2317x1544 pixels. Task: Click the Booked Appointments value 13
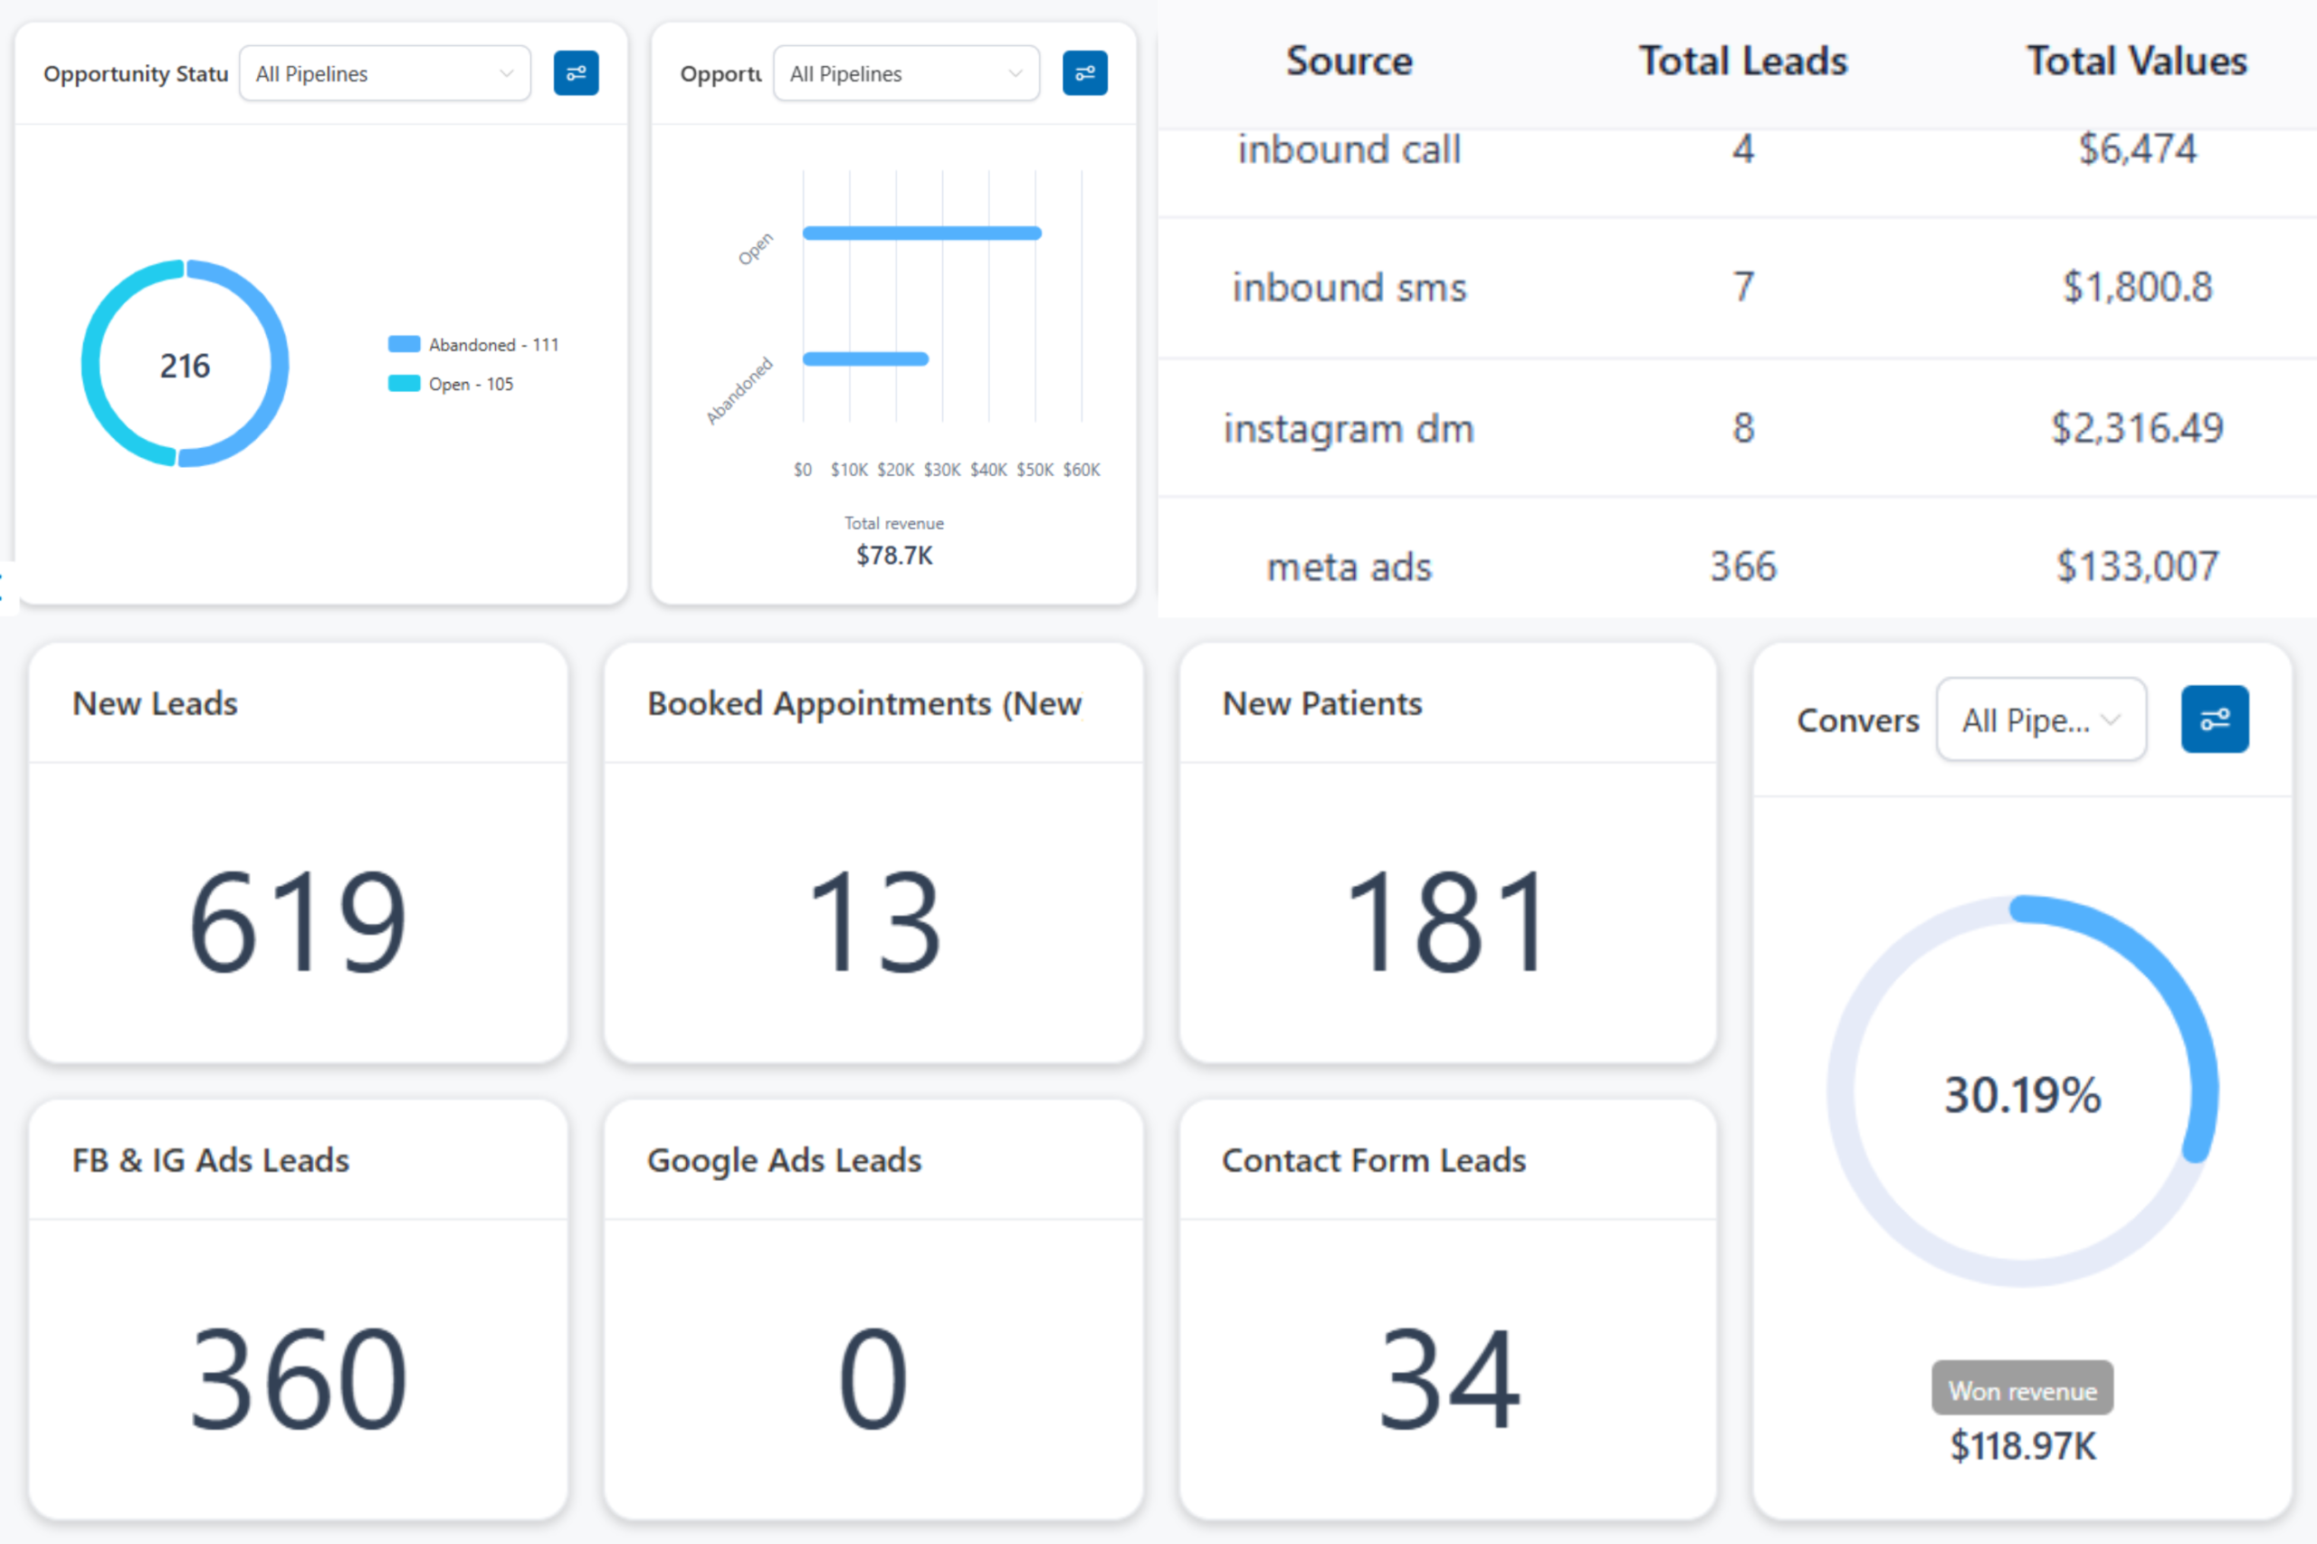point(873,921)
